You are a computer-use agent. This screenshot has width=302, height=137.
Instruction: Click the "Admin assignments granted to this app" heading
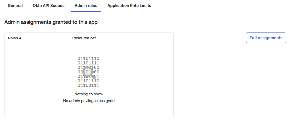51,22
